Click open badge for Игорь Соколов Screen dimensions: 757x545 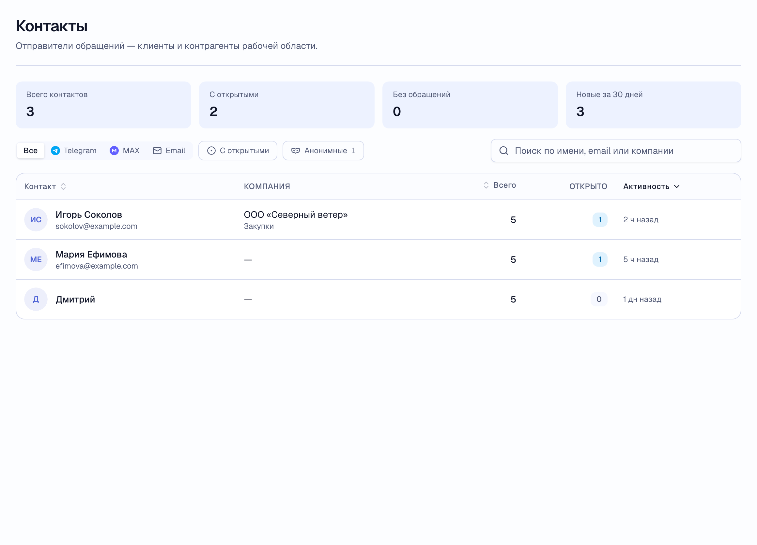click(599, 220)
